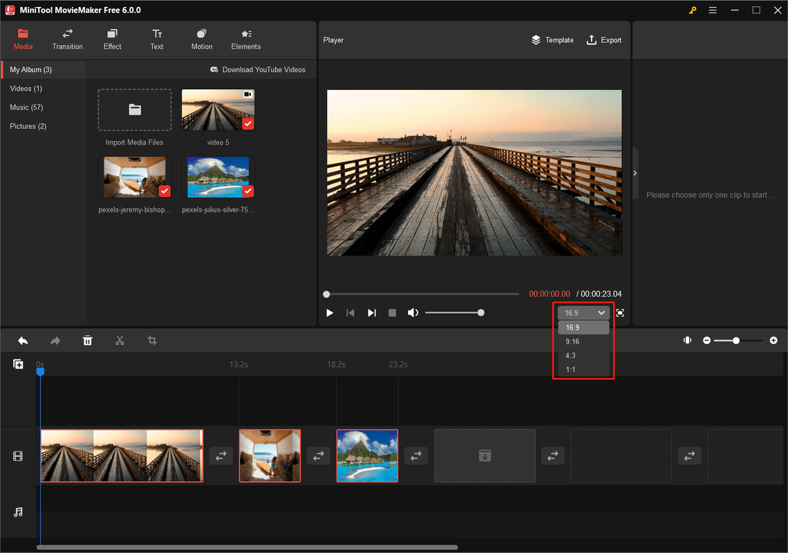Click the 13.2s timeline ruler mark
This screenshot has height=553, width=788.
[x=238, y=364]
